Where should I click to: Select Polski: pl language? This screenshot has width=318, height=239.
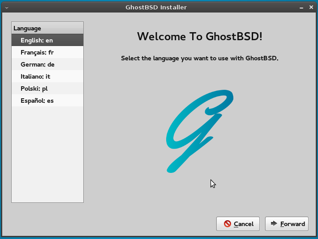click(47, 88)
